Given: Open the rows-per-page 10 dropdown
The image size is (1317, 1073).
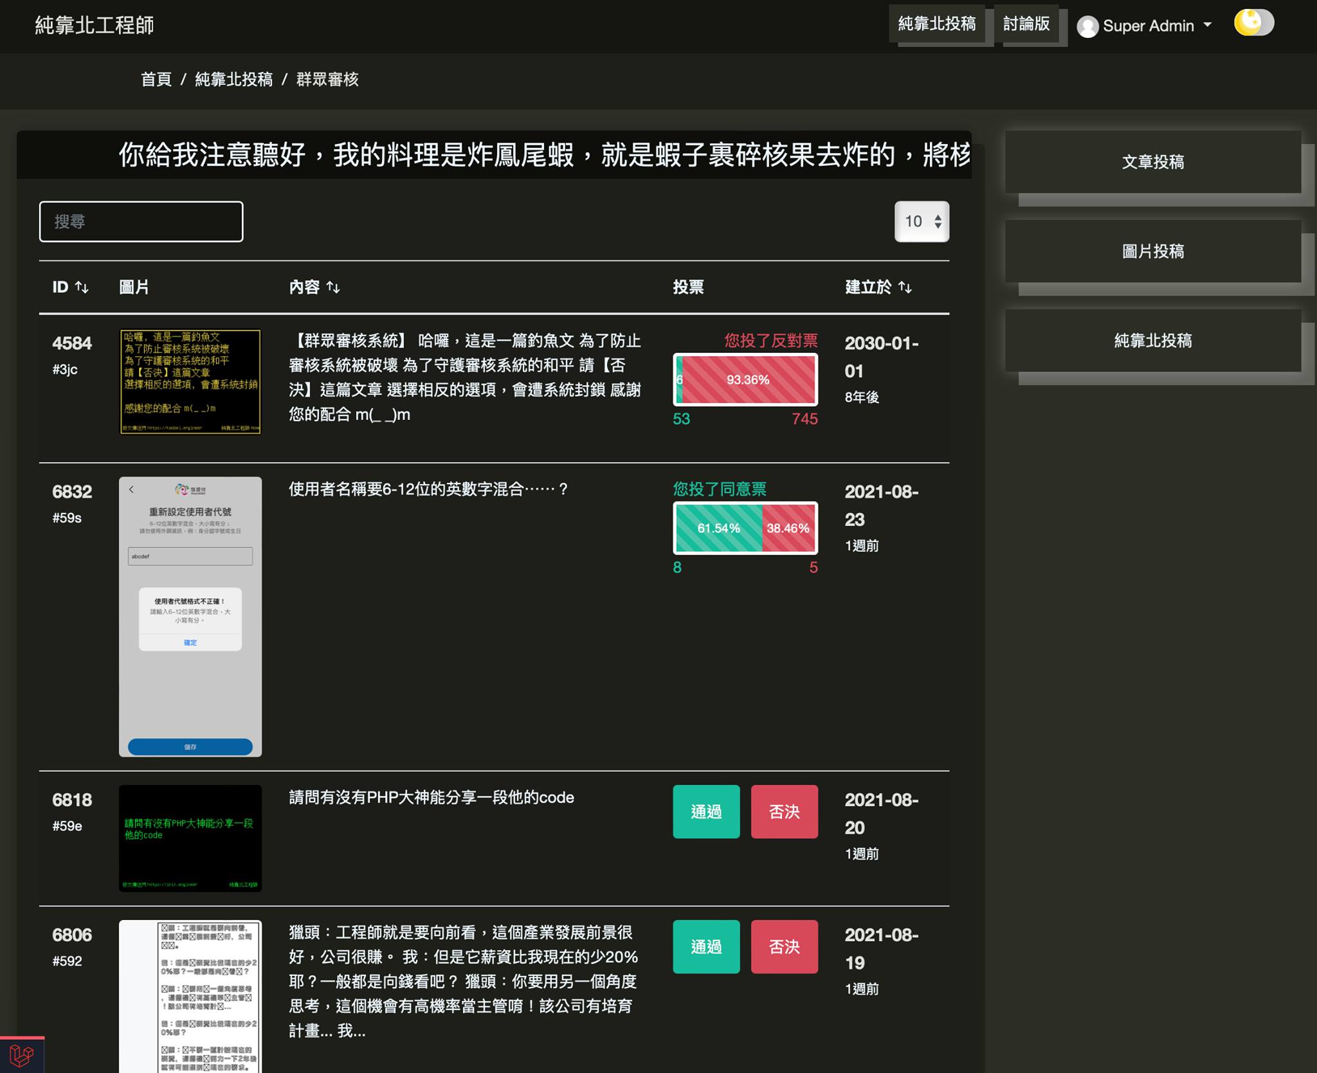Looking at the screenshot, I should [922, 222].
